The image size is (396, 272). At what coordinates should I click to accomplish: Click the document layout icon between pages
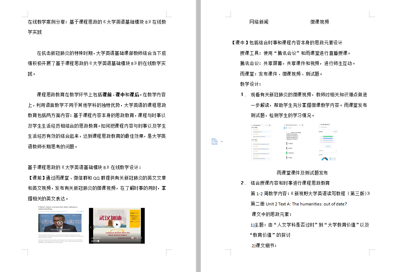coord(215,141)
